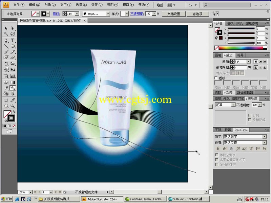Choose the Eraser tool
Screen dimensions: 271x203
(x=13, y=57)
